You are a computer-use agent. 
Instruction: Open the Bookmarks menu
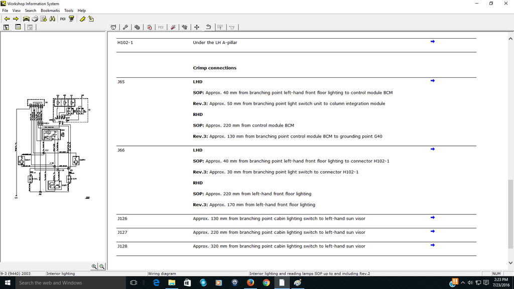pyautogui.click(x=50, y=11)
